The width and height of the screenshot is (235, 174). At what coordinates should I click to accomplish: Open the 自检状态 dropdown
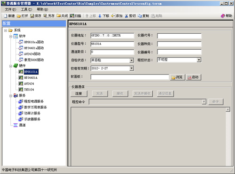(x=132, y=60)
